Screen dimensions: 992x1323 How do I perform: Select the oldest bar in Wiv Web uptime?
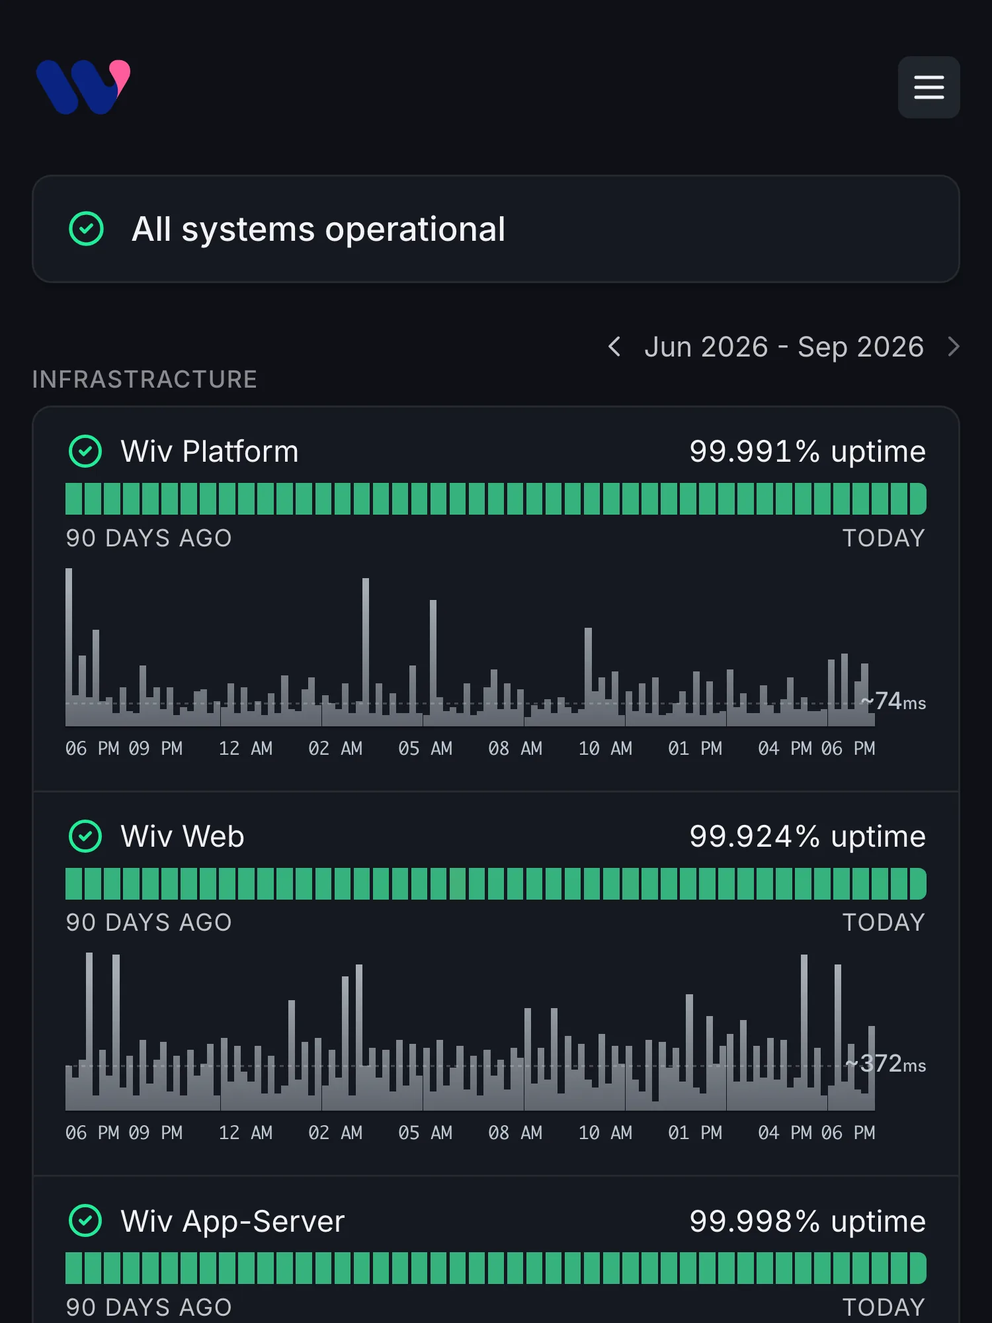click(73, 884)
